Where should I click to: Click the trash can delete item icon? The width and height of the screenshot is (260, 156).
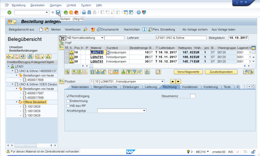pyautogui.click(x=92, y=72)
